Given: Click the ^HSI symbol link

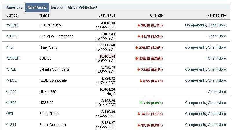Looking at the screenshot, I should pyautogui.click(x=10, y=47).
